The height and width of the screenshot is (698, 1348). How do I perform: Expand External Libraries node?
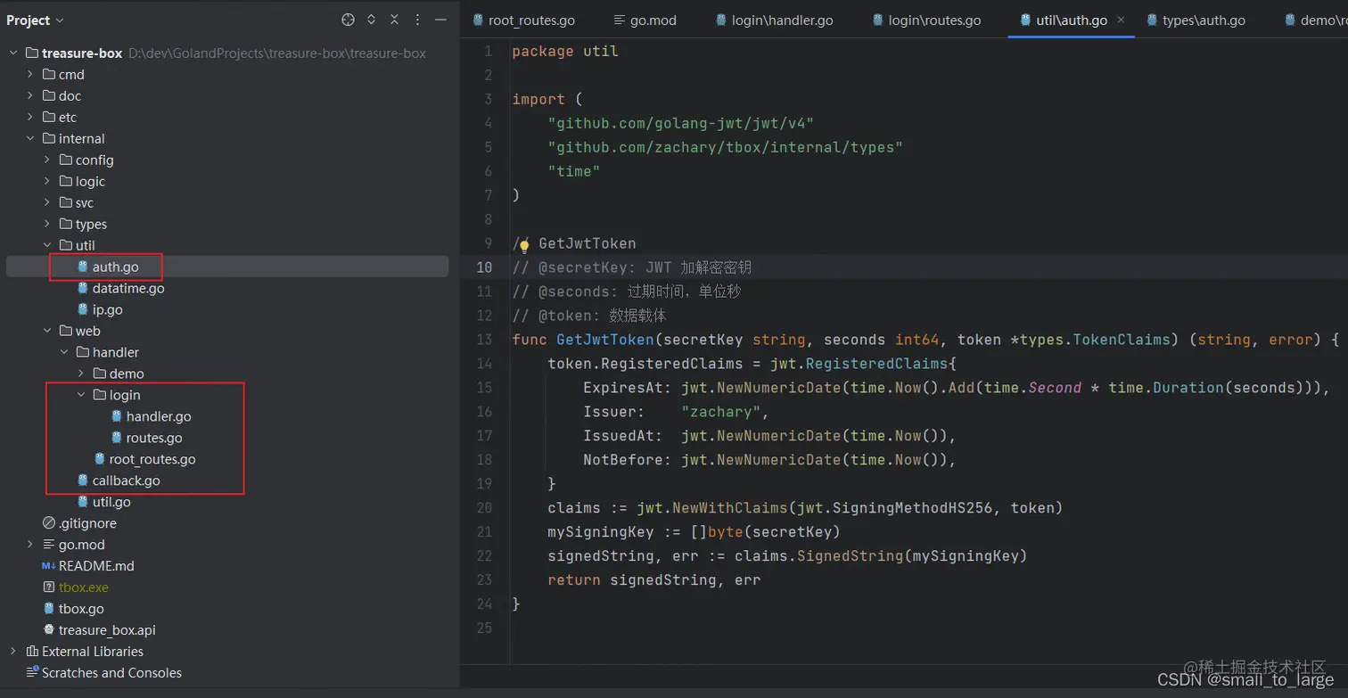click(13, 652)
